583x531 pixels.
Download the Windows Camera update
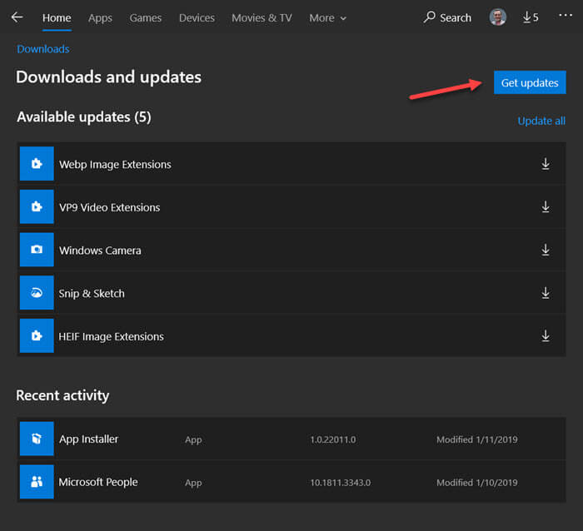point(545,250)
